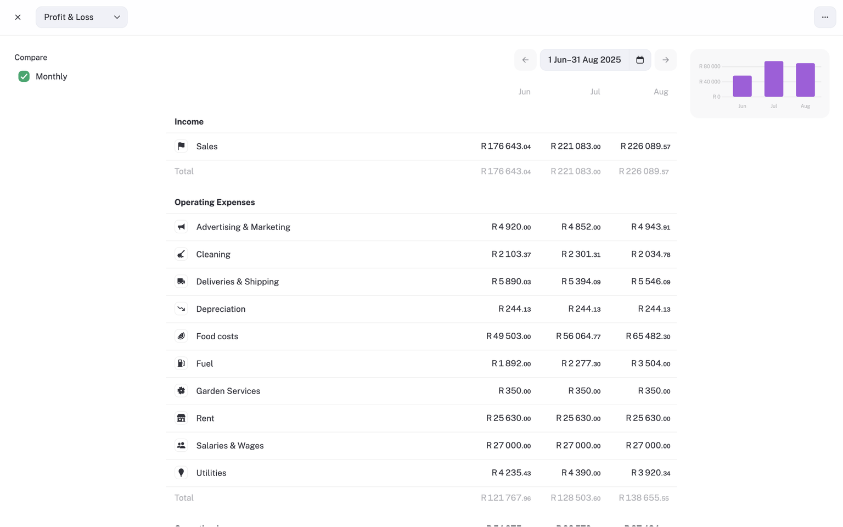843x527 pixels.
Task: Click the July bar in the chart
Action: click(x=773, y=79)
